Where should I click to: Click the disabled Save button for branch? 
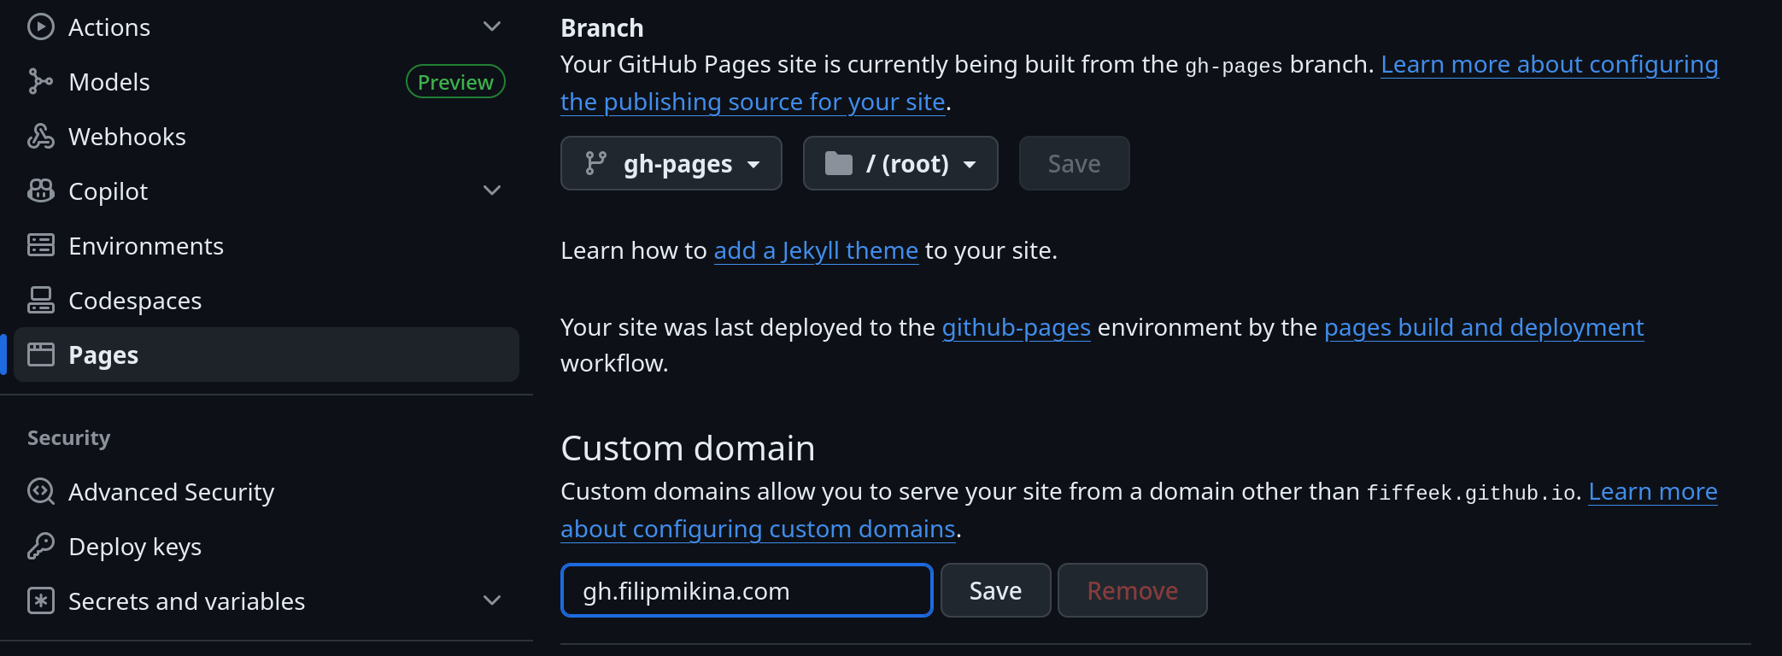pyautogui.click(x=1074, y=163)
